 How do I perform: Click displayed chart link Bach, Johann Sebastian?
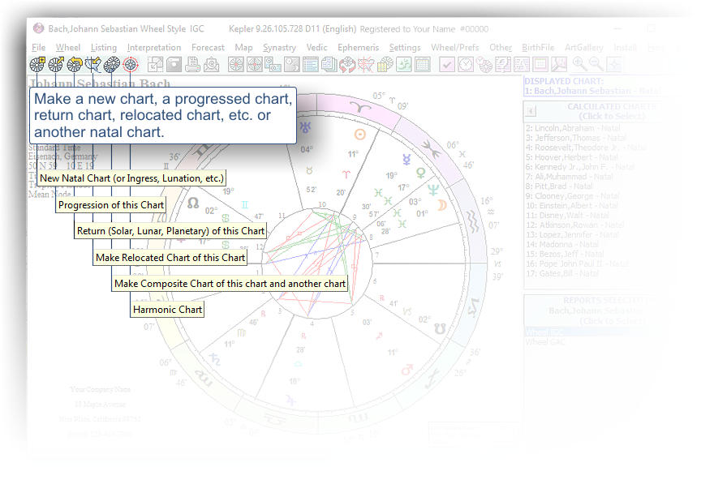point(581,92)
